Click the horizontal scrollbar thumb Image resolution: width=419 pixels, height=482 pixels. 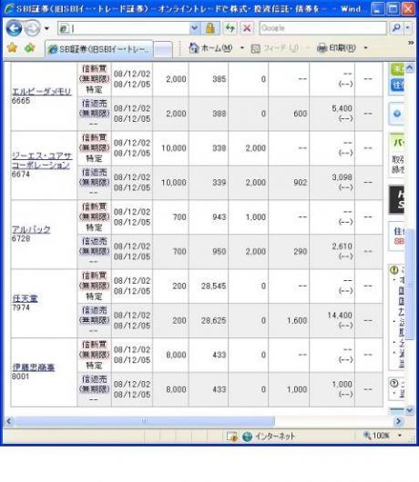(x=144, y=421)
